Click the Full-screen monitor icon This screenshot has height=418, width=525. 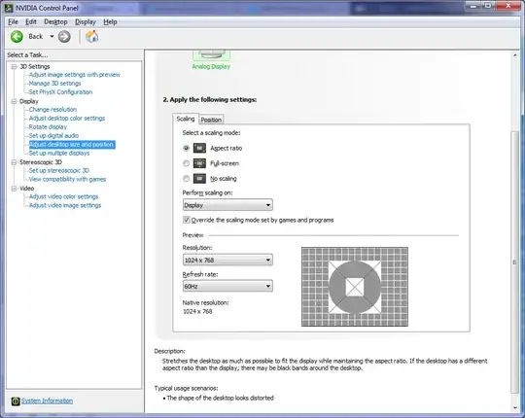tap(199, 163)
